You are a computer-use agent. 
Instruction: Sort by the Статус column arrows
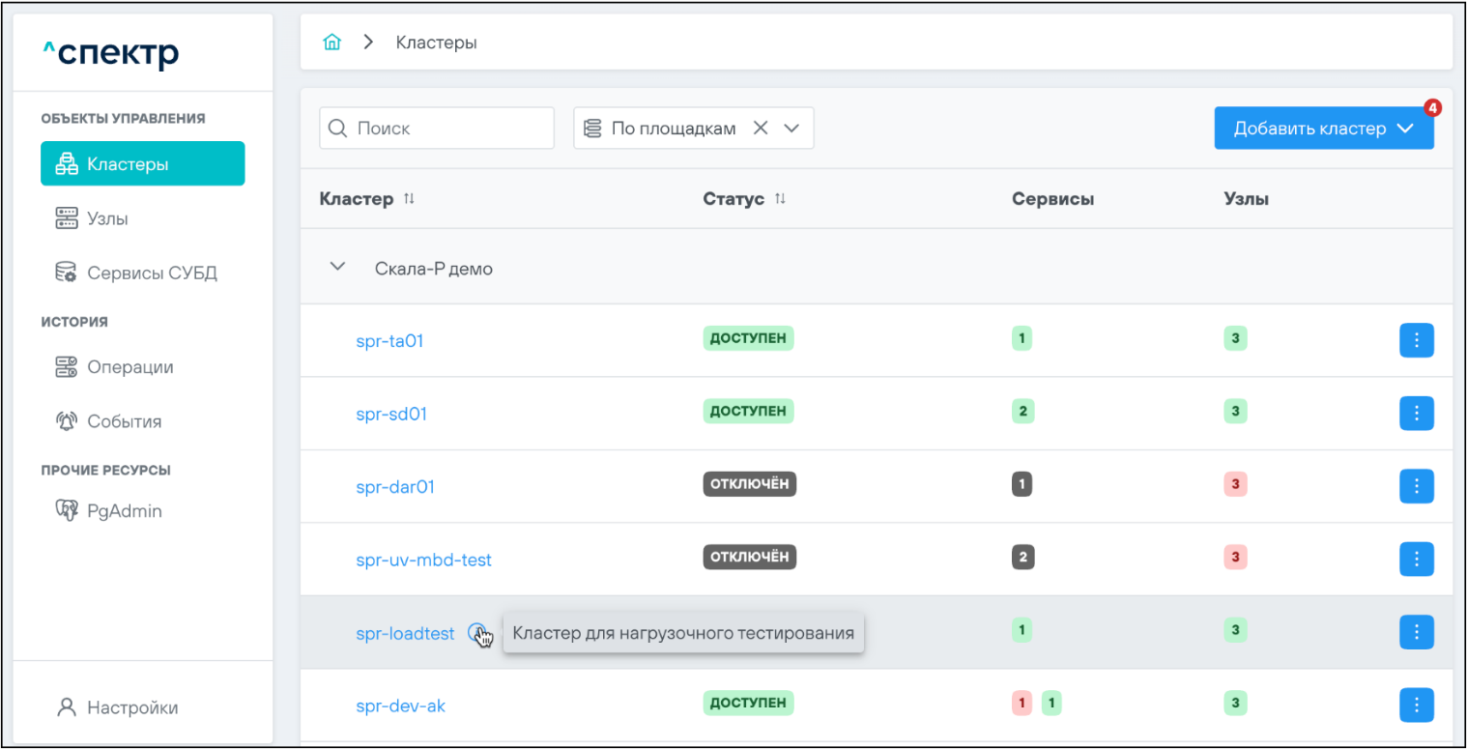pos(780,199)
